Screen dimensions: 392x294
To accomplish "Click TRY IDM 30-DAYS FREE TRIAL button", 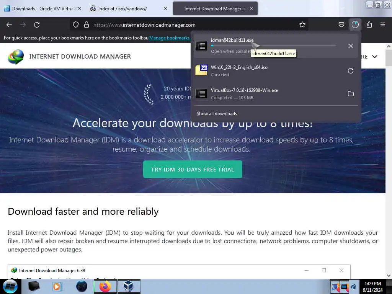I will click(193, 169).
